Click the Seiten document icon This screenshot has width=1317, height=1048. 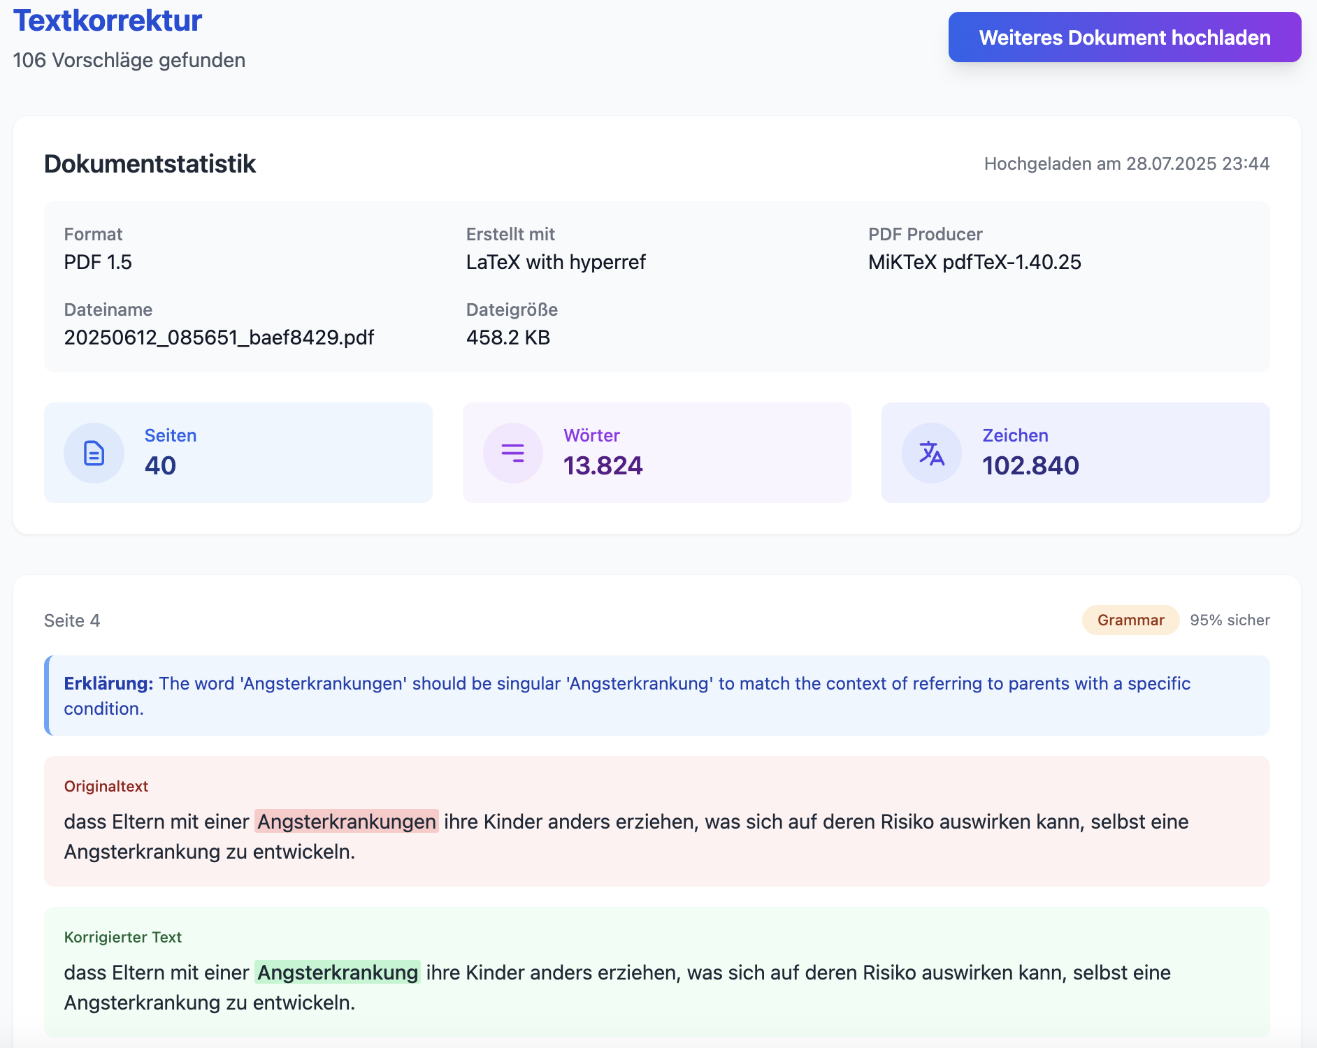(94, 453)
